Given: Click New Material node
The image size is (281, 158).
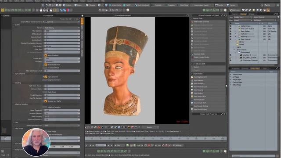Looking at the screenshot, I should [x=208, y=90].
